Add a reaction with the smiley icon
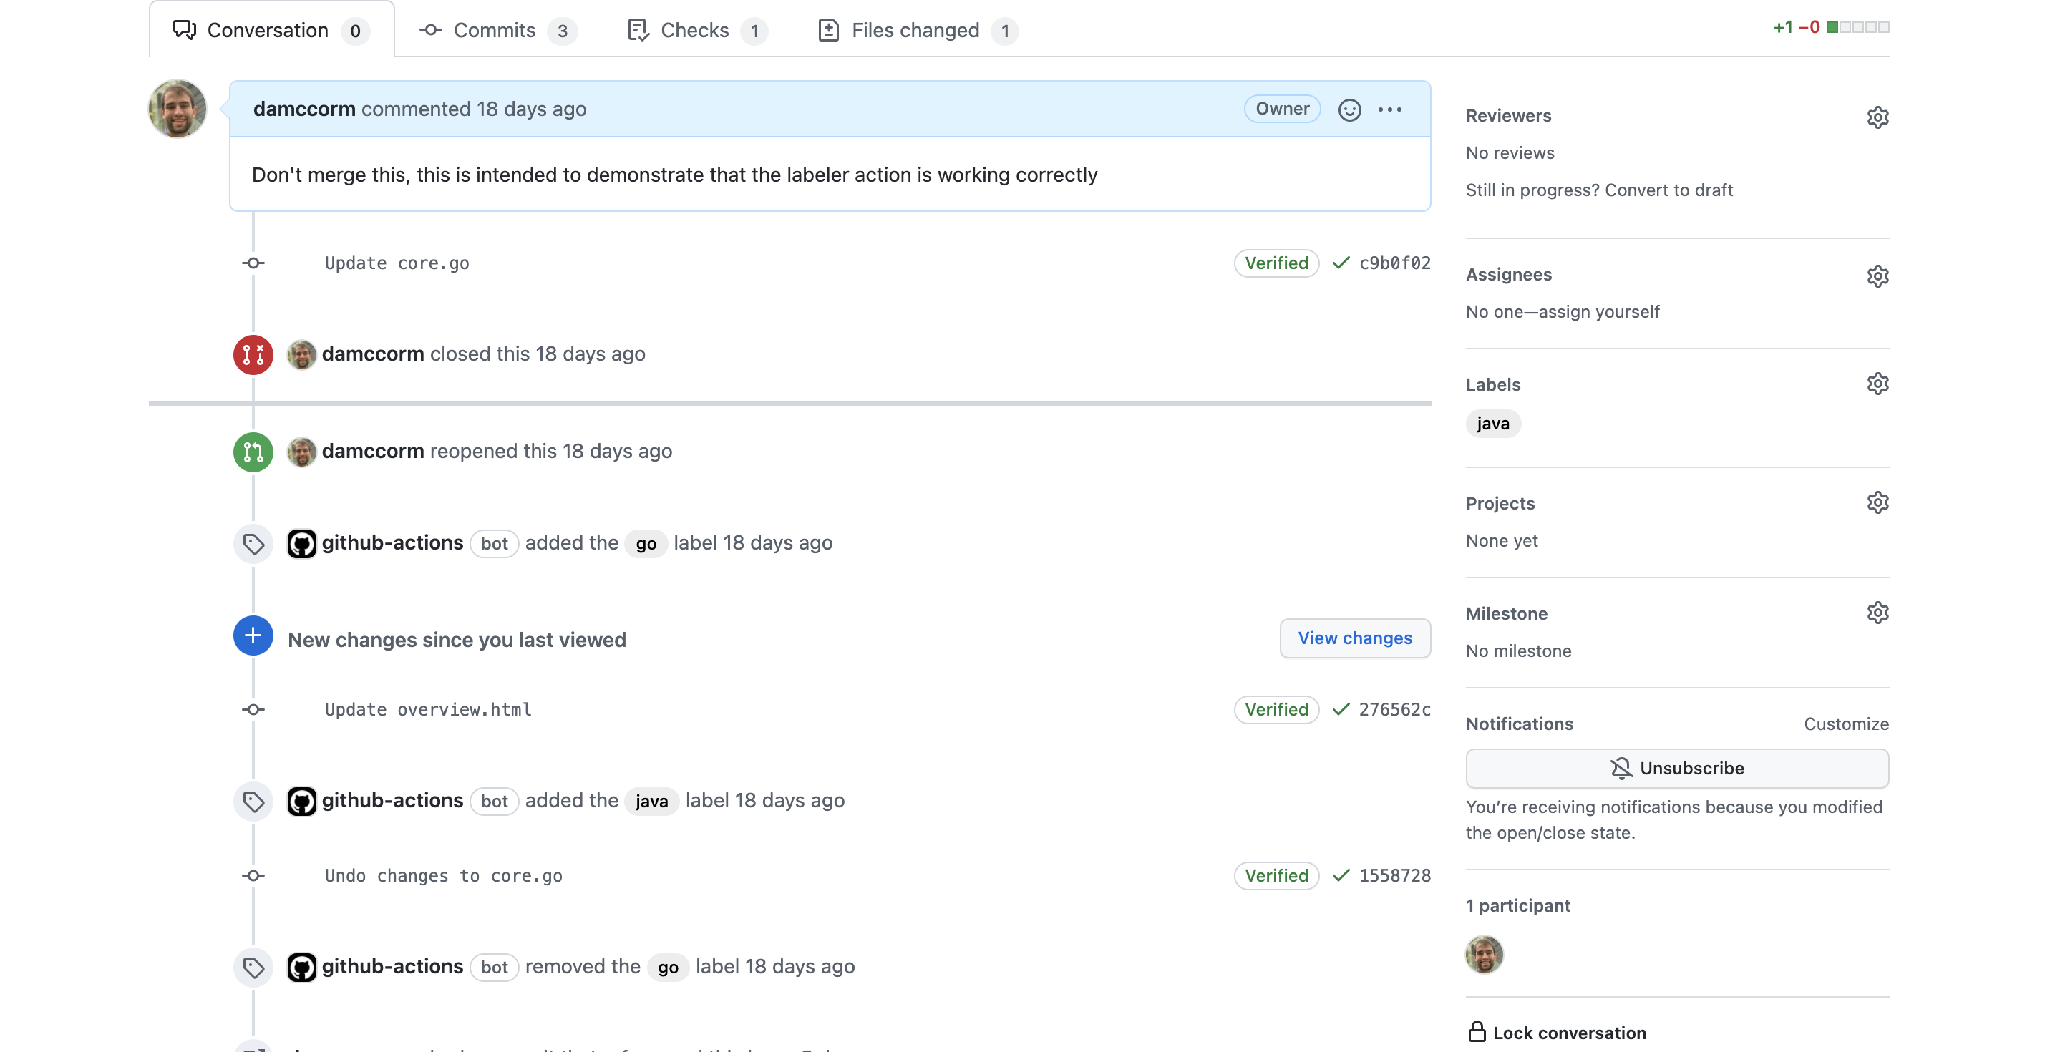The width and height of the screenshot is (2060, 1052). [x=1349, y=109]
